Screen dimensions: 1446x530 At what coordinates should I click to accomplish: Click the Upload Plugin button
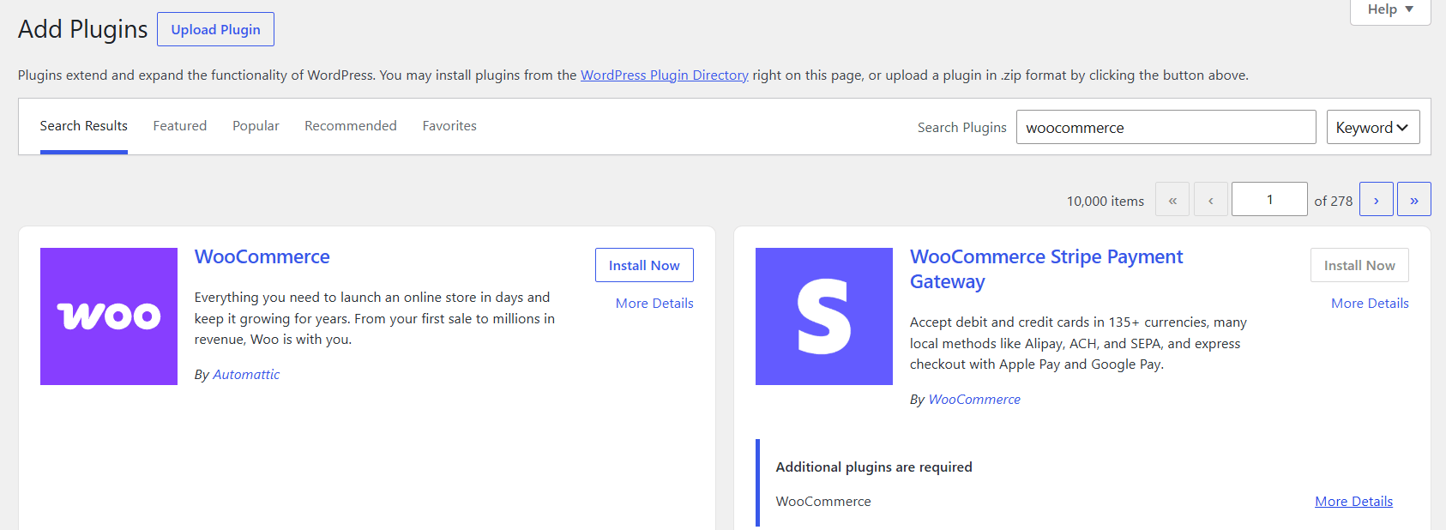215,29
